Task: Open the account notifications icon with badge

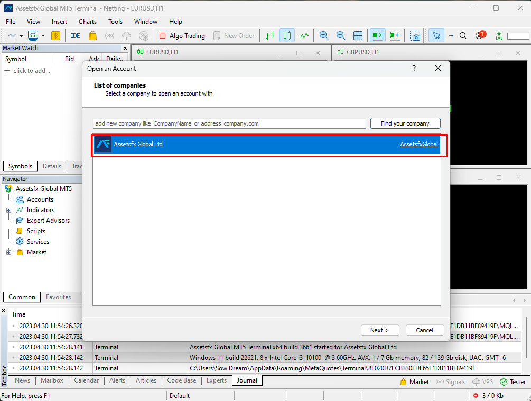Action: 480,35
